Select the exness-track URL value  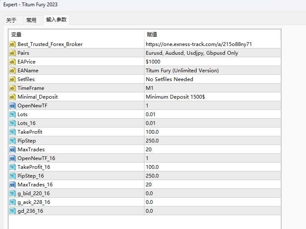(x=199, y=44)
